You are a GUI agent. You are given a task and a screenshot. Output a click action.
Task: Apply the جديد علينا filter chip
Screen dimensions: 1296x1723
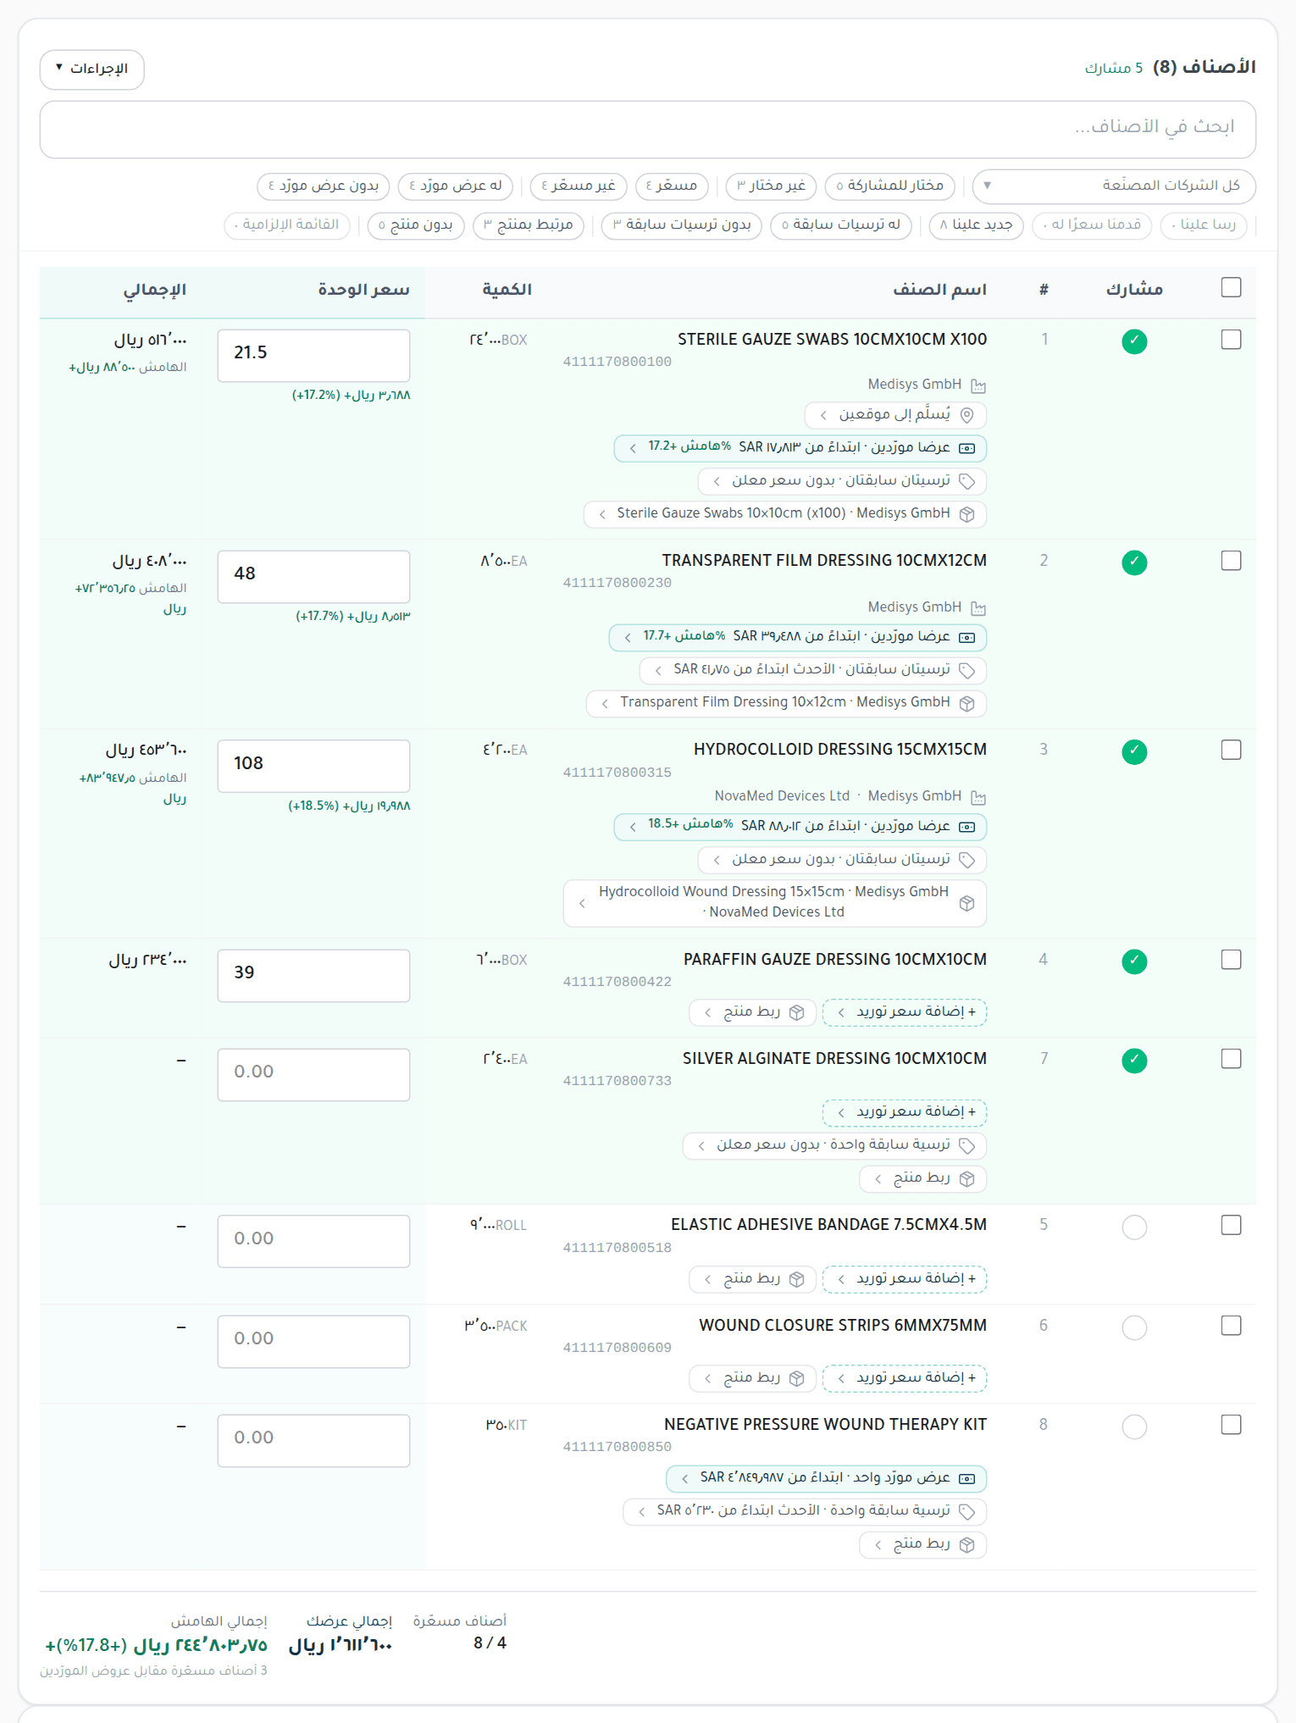(x=976, y=225)
